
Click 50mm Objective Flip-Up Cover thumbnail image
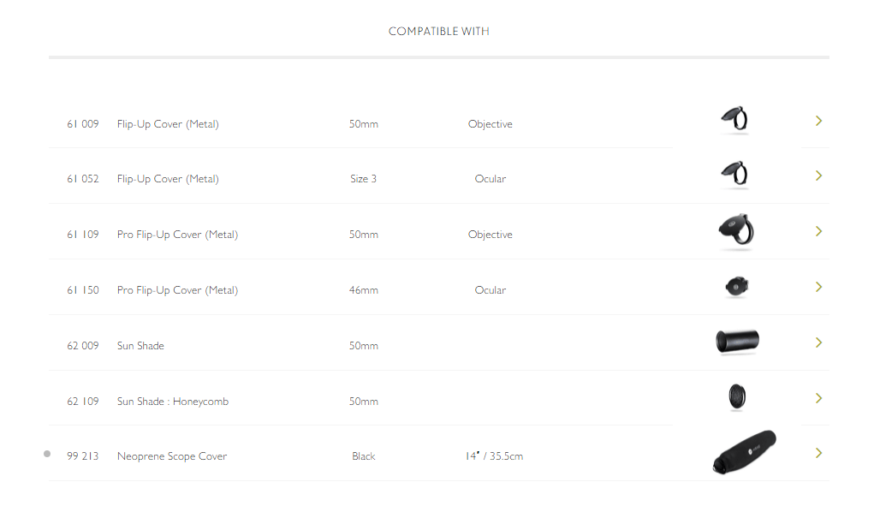tap(734, 119)
